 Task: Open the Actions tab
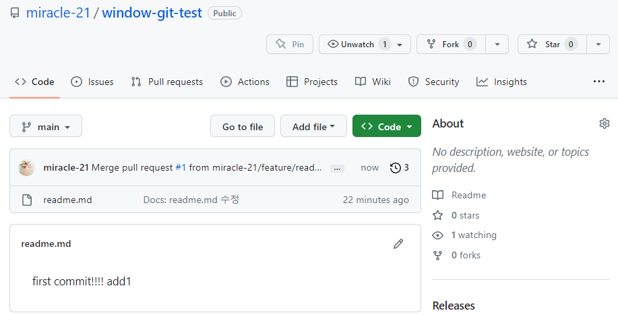click(245, 82)
